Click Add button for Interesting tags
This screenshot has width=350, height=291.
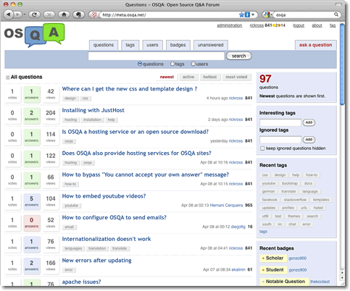click(309, 122)
